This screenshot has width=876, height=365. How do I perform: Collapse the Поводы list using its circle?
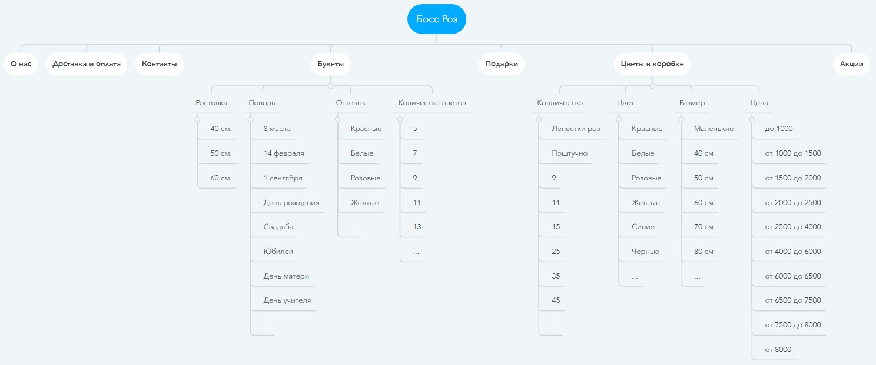click(x=251, y=119)
